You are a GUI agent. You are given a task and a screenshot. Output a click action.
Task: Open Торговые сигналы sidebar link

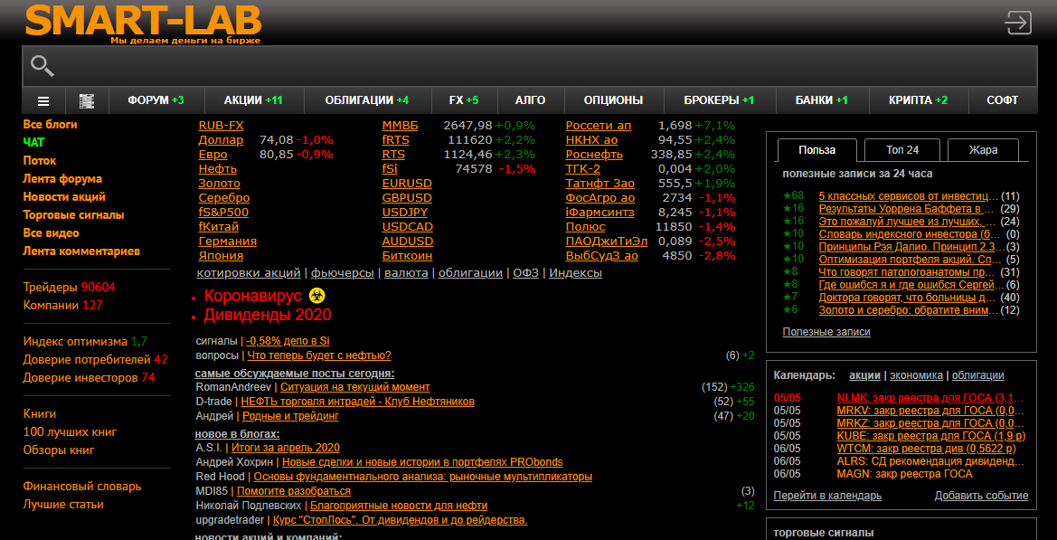[73, 215]
